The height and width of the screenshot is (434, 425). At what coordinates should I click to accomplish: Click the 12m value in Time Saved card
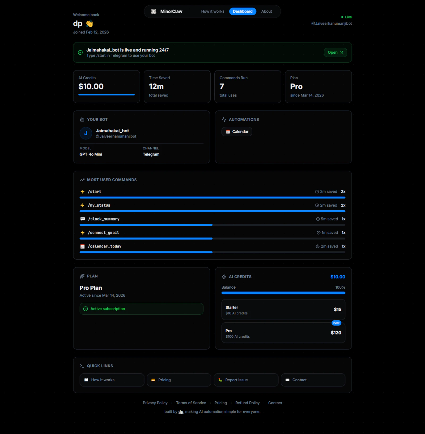pos(156,86)
